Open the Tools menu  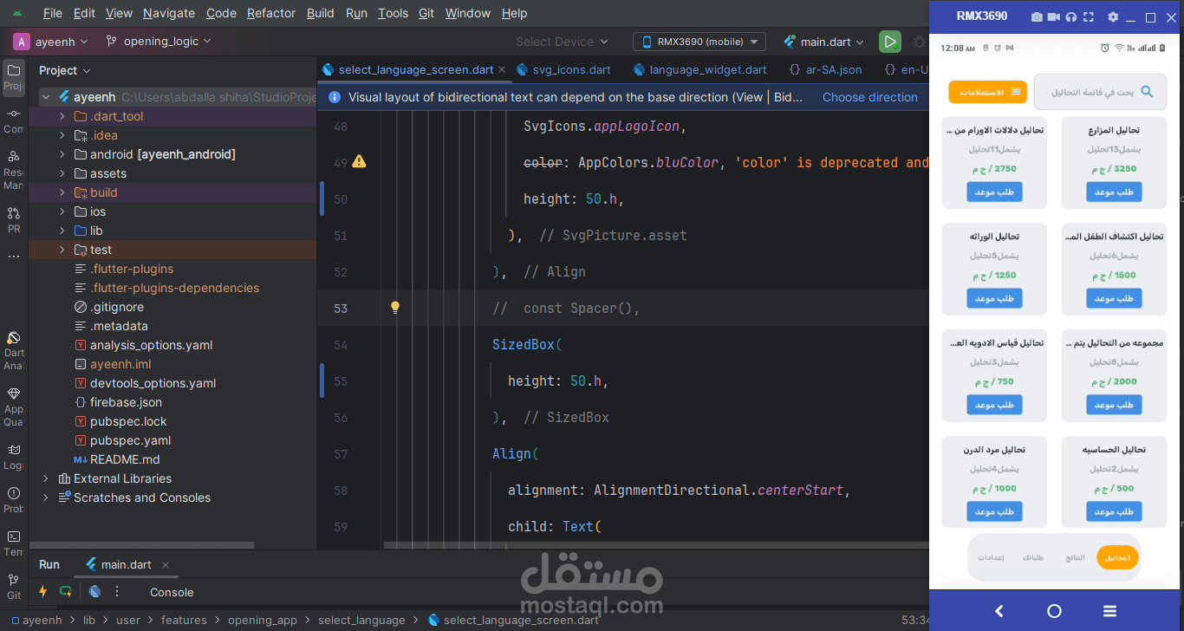tap(393, 13)
